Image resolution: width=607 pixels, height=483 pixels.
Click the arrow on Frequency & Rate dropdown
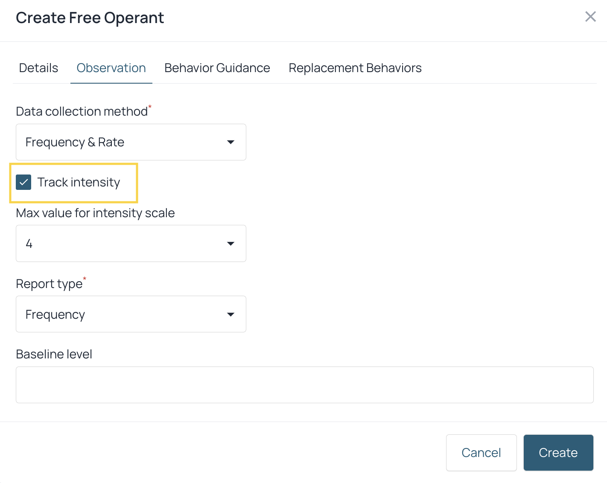click(231, 142)
